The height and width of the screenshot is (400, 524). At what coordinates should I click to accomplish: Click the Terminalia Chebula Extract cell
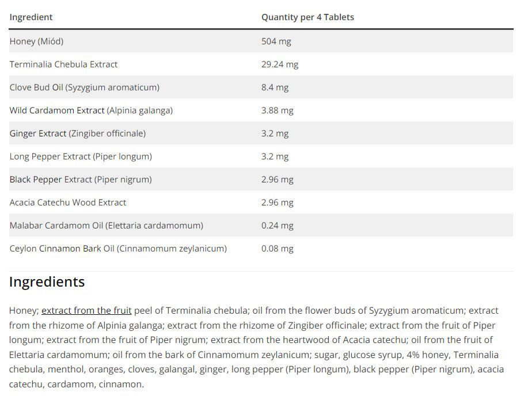[x=63, y=64]
